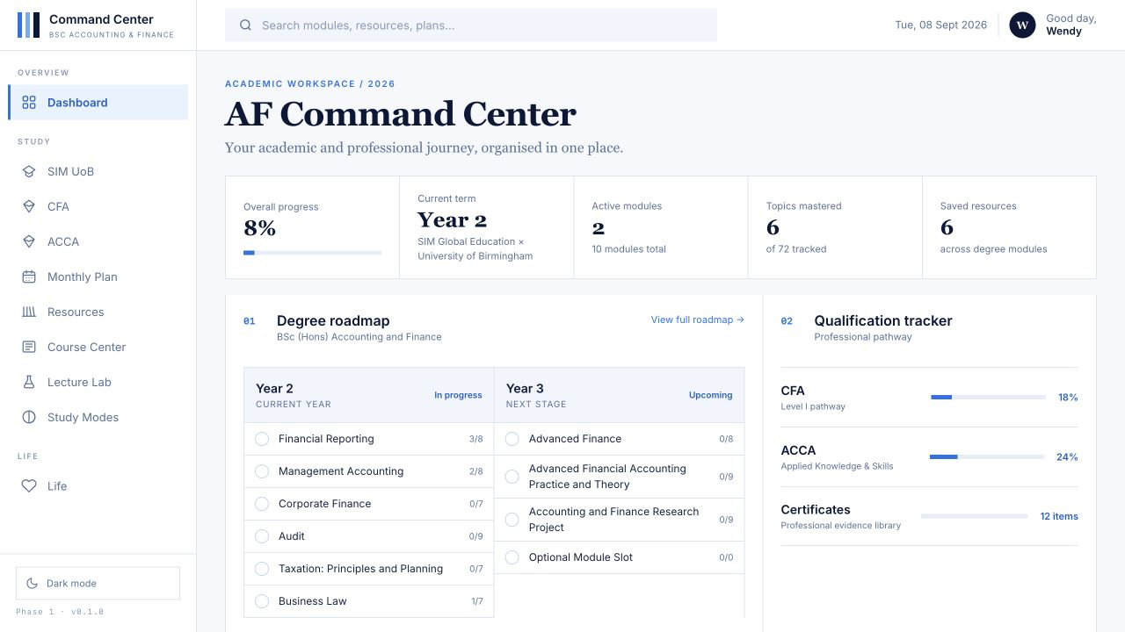The height and width of the screenshot is (632, 1125).
Task: Click the Tue, 08 Sept 2026 date
Action: [x=940, y=25]
